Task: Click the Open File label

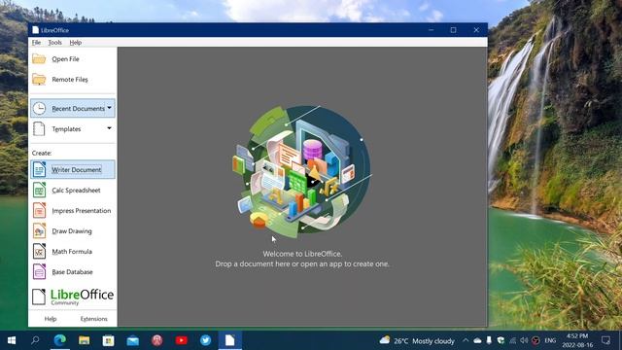Action: (65, 58)
